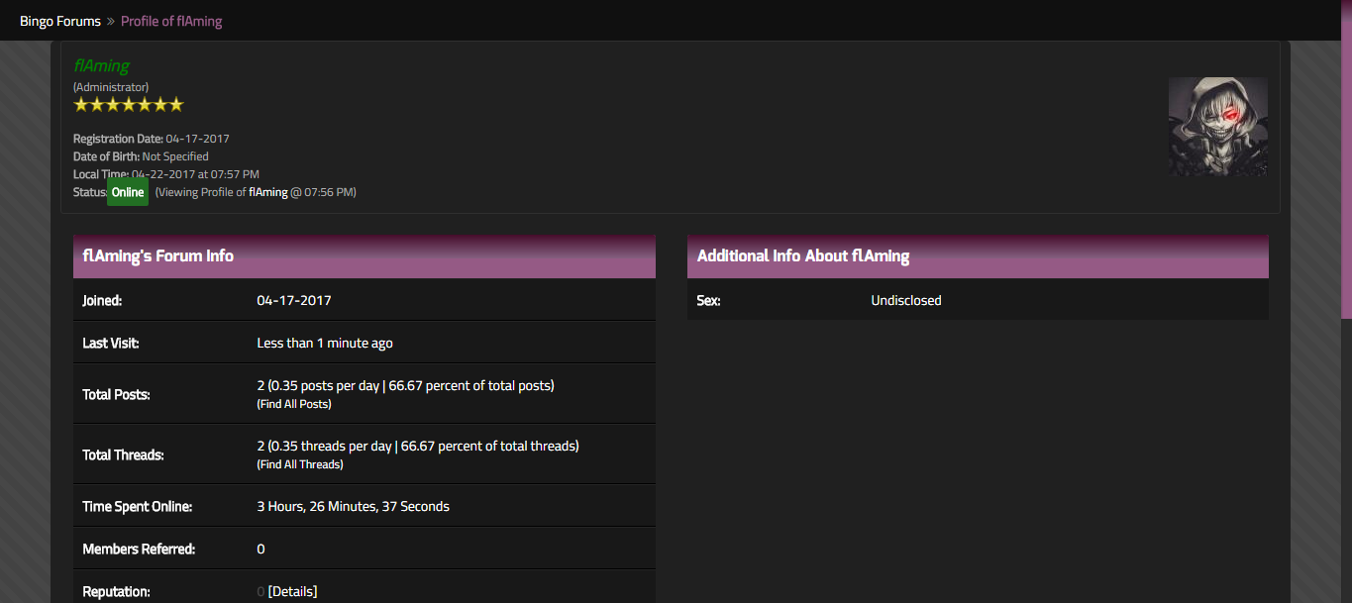The width and height of the screenshot is (1352, 603).
Task: Click the Time Spent Online value
Action: pos(353,506)
